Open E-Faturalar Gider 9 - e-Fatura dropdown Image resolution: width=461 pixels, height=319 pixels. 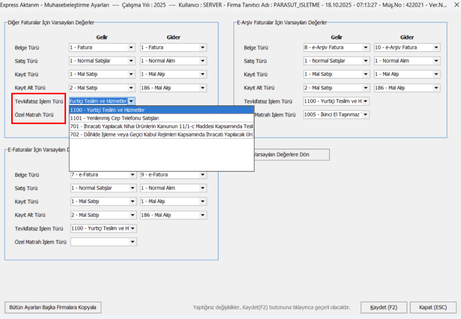point(174,175)
